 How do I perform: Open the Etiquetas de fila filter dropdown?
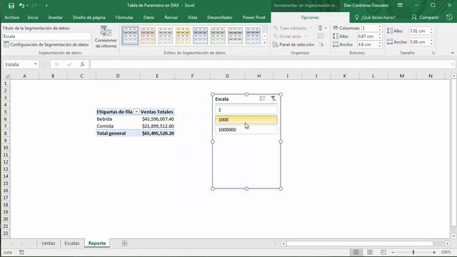(x=136, y=112)
